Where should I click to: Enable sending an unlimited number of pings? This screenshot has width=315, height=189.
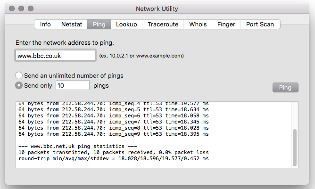click(19, 75)
